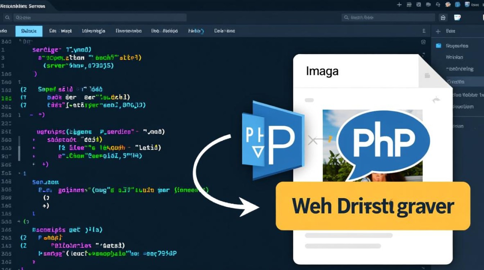Focus the wide search field at top left
The width and height of the screenshot is (484, 270).
100,18
